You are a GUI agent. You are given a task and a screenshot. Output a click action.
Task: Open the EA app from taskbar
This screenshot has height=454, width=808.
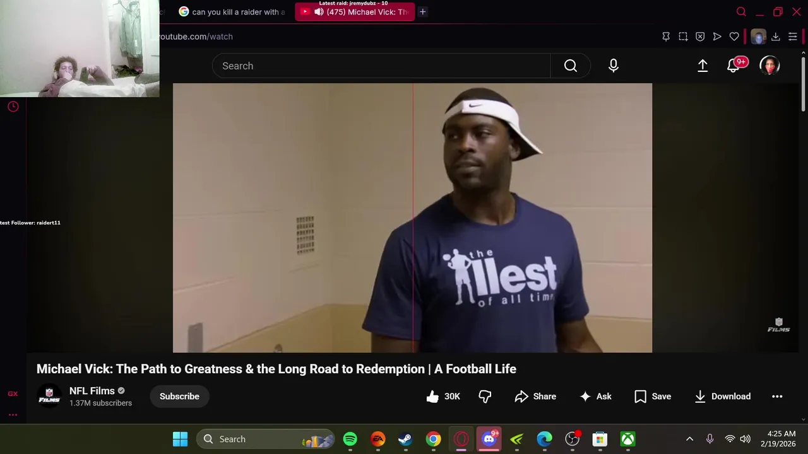click(x=377, y=439)
